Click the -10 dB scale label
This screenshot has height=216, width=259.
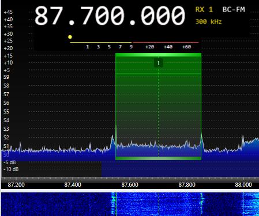click(11, 169)
